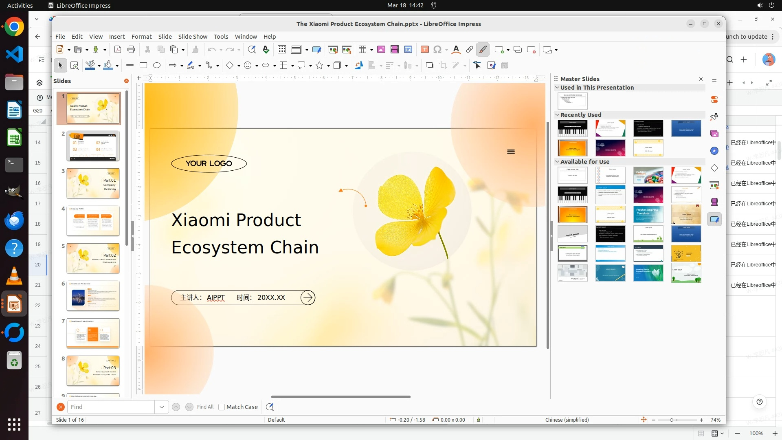Select the Ellipse shape tool
Viewport: 782px width, 440px height.
click(x=157, y=65)
